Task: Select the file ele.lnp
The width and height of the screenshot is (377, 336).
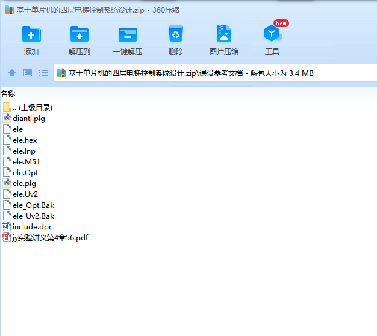Action: click(24, 151)
